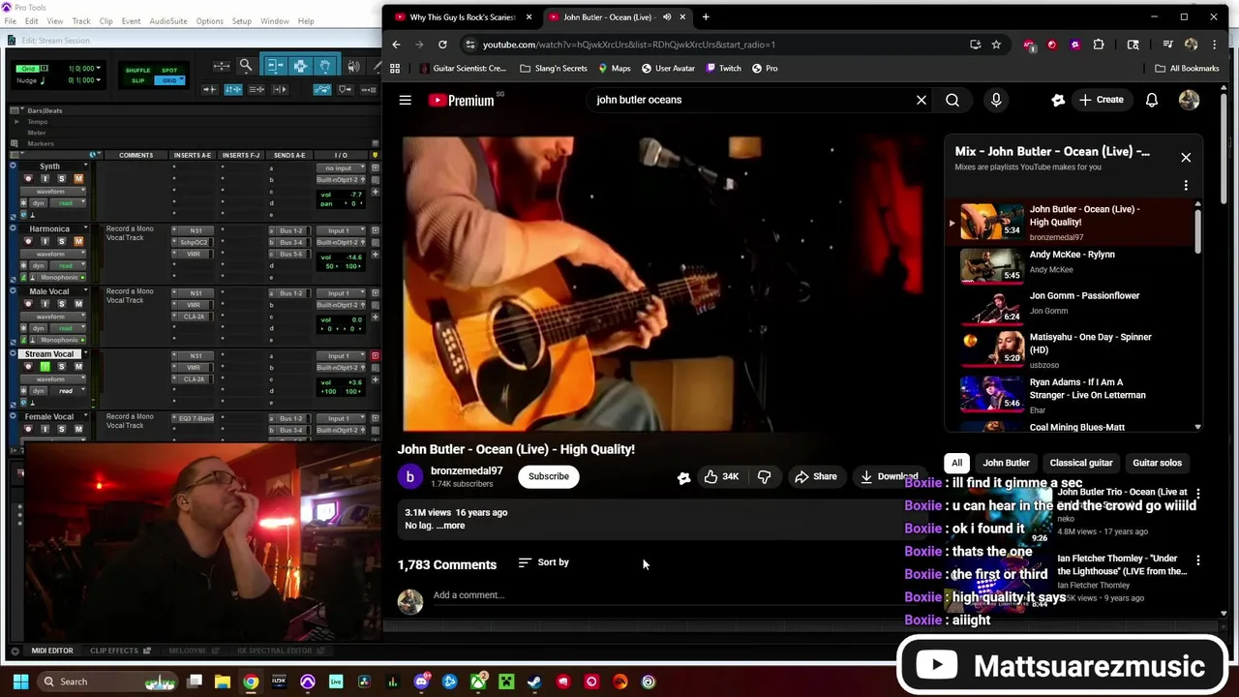Image resolution: width=1239 pixels, height=697 pixels.
Task: Subscribe to bronzemedal97 channel
Action: pyautogui.click(x=549, y=476)
